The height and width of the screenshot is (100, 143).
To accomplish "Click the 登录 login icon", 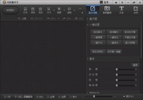I will [104, 2].
